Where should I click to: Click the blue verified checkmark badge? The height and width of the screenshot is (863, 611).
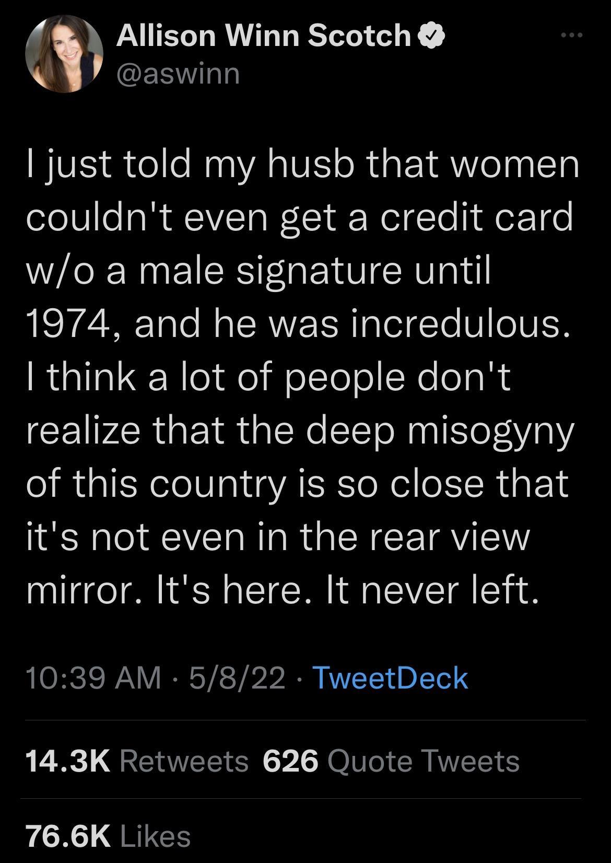click(430, 36)
